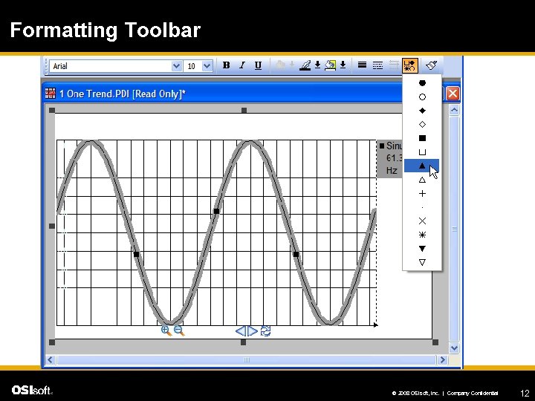
Task: Select the hollow square marker
Action: (422, 152)
